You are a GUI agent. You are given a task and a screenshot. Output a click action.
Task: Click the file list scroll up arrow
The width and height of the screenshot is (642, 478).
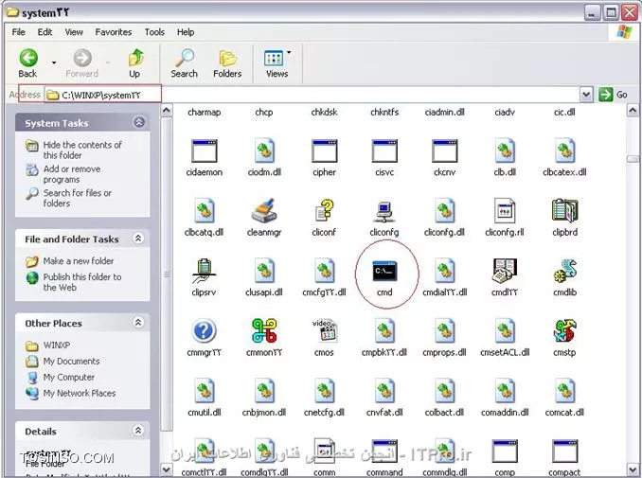[x=633, y=111]
